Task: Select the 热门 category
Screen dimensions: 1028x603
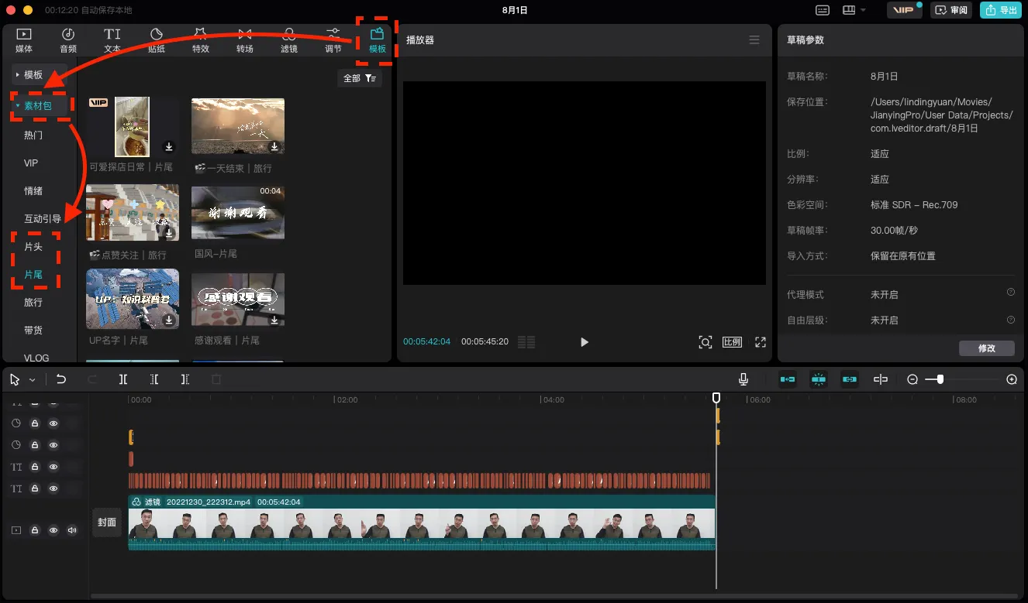Action: point(33,135)
